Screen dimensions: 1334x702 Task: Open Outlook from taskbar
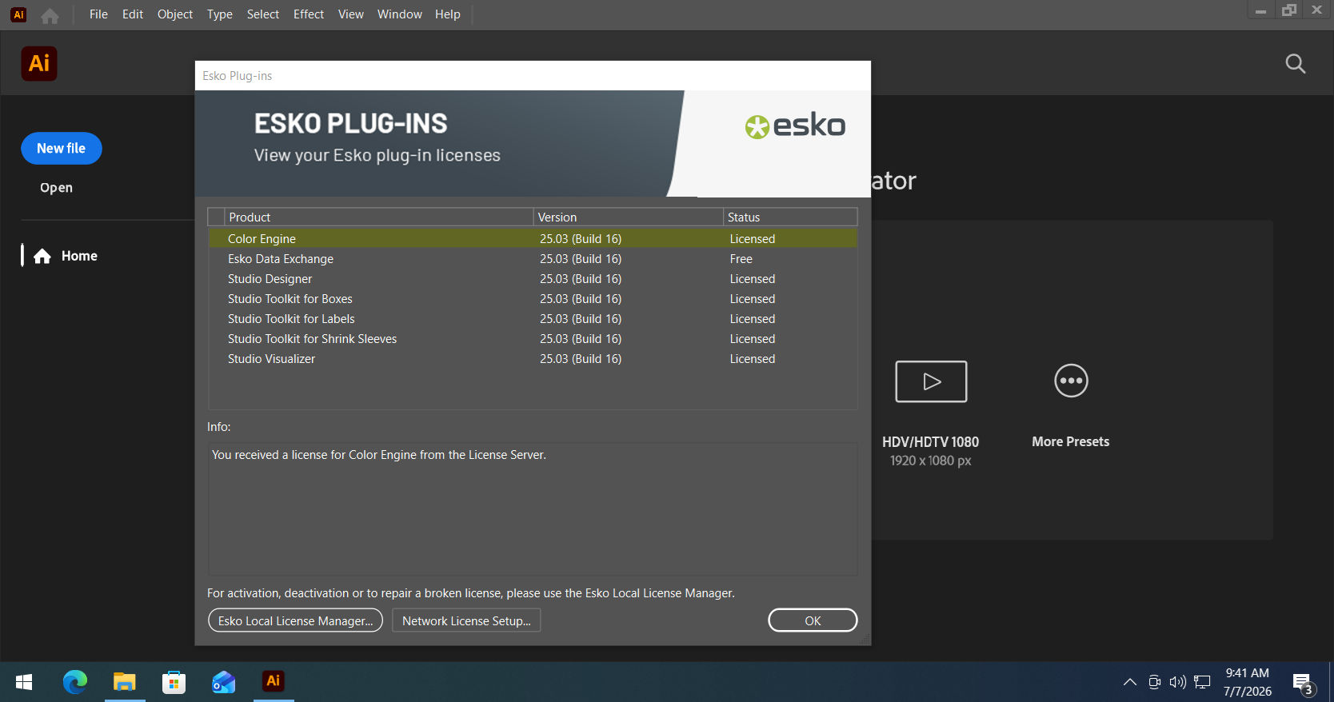coord(223,682)
